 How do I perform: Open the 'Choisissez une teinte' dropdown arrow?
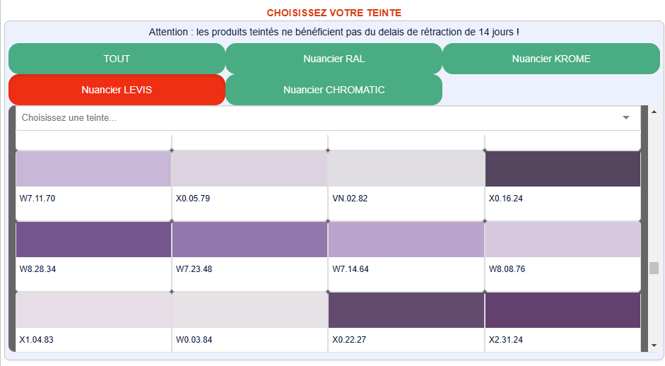coord(625,118)
